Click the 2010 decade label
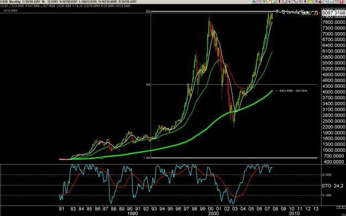Screen dimensions: 346x216 (295, 214)
